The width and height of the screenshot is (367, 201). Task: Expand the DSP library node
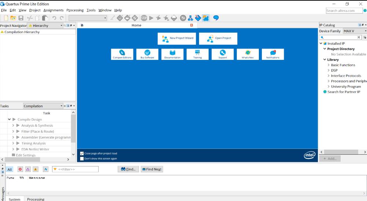click(x=329, y=70)
